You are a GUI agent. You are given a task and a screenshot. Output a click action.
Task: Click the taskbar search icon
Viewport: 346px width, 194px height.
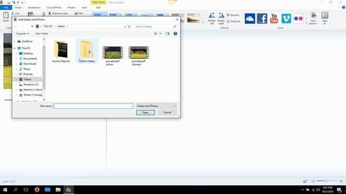click(16, 190)
